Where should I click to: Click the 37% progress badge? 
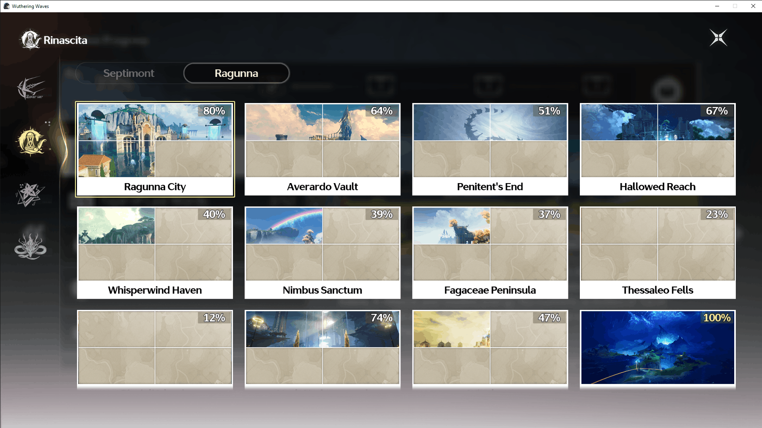point(549,214)
